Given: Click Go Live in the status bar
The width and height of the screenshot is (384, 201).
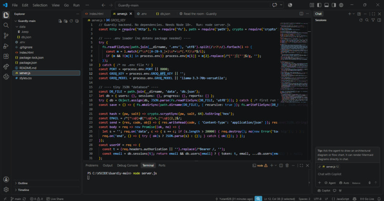Looking at the screenshot, I should pos(367,199).
